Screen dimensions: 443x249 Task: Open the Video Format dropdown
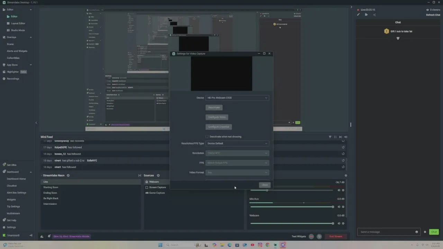pyautogui.click(x=237, y=173)
